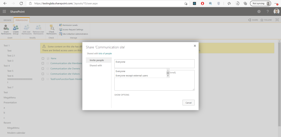281x137 pixels.
Task: Open the Opera extension icon
Action: point(203,3)
